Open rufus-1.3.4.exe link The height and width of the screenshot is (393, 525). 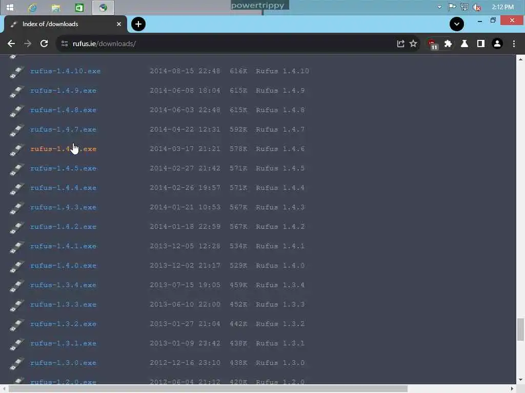[x=63, y=285]
